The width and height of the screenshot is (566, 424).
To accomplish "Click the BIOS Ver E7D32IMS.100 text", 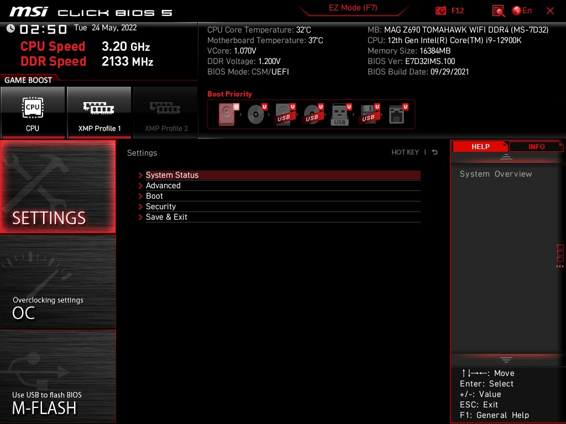I will (x=411, y=61).
